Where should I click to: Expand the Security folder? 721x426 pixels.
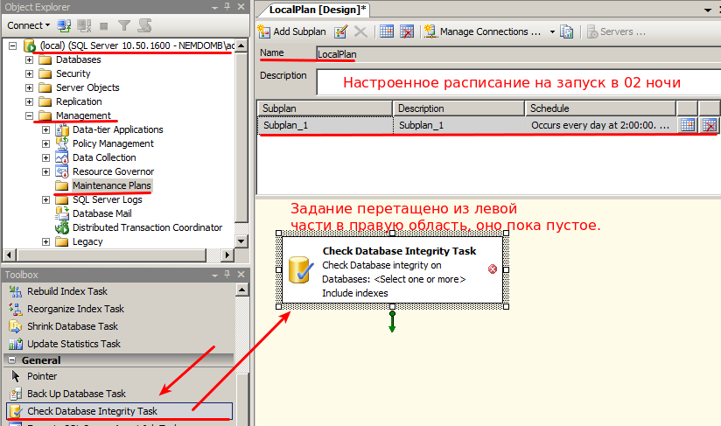point(30,73)
